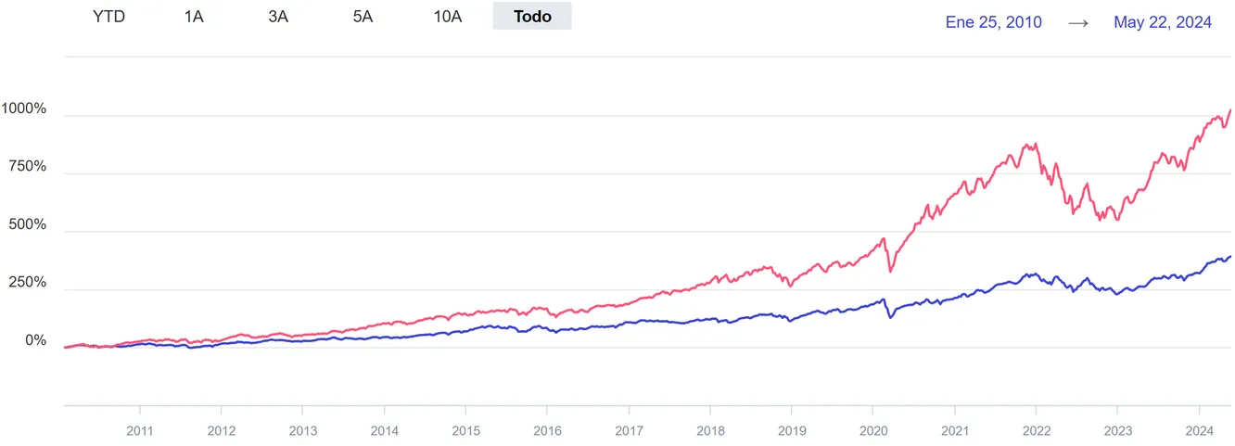The image size is (1235, 446).
Task: Open the start date Ene 25, 2010
Action: 993,22
